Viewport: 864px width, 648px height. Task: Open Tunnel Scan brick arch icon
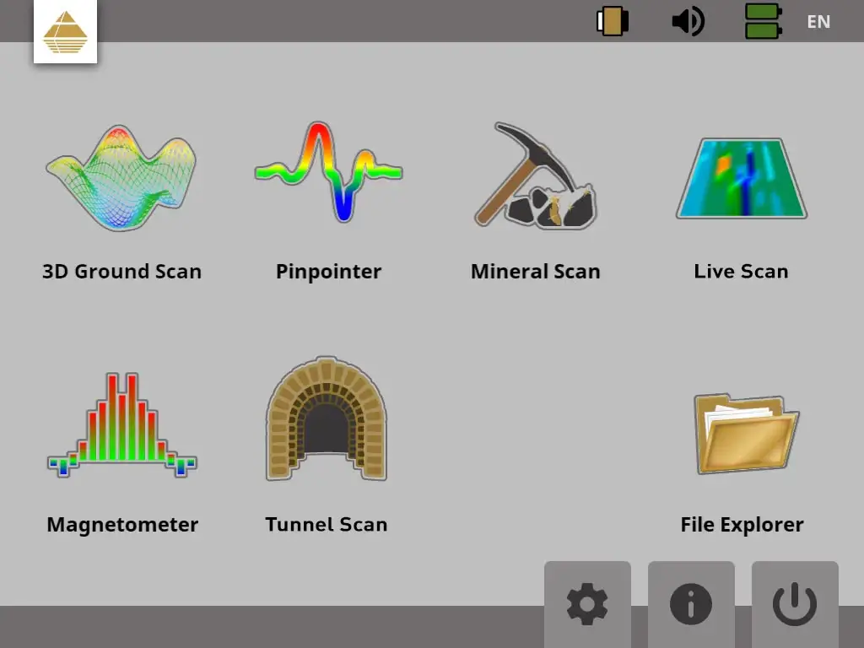coord(327,419)
